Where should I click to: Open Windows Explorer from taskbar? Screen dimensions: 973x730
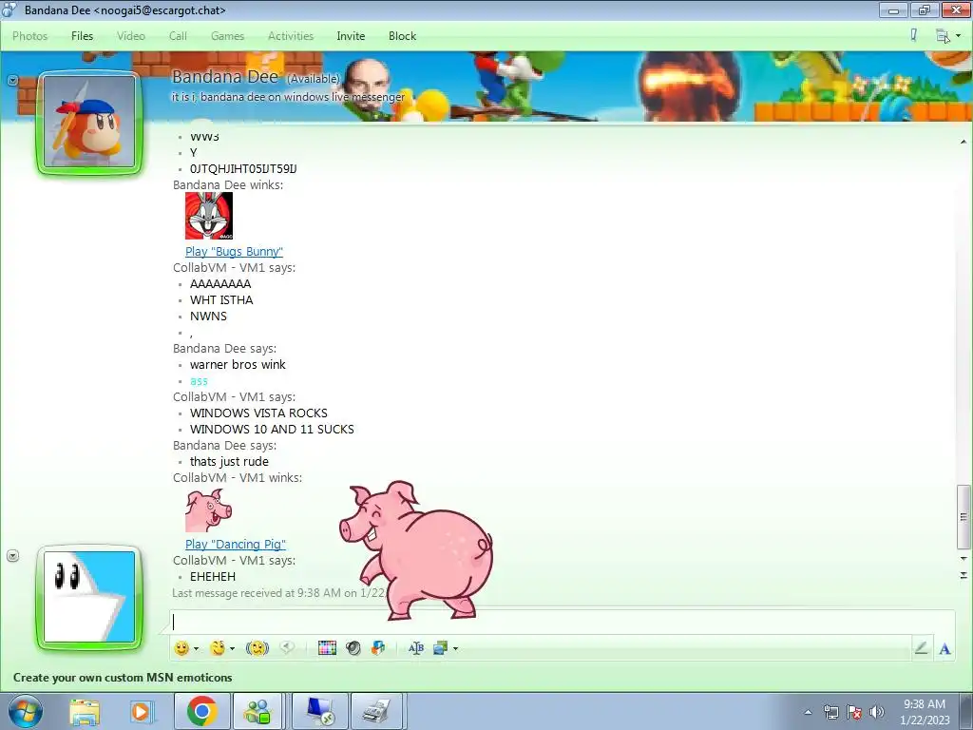85,711
